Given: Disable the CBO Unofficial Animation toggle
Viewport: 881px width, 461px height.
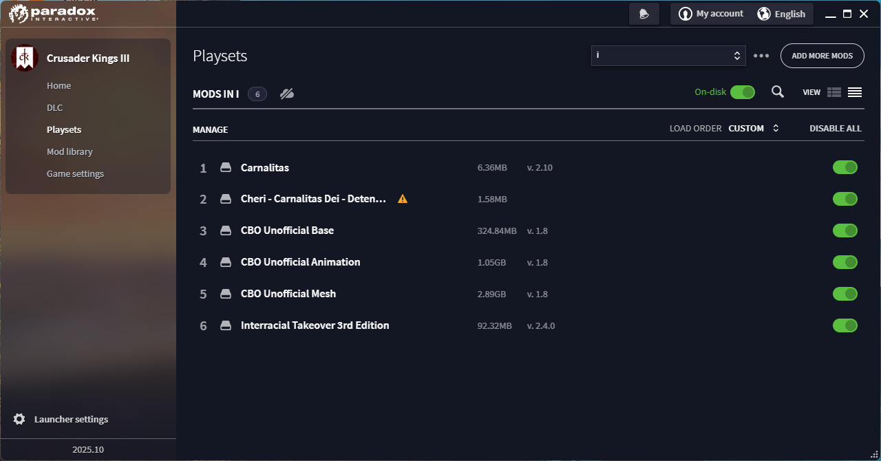Looking at the screenshot, I should point(845,262).
